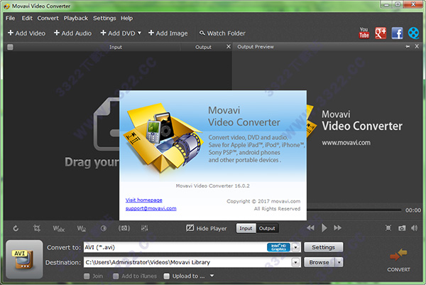Viewport: 426px width, 285px height.
Task: Open the File menu
Action: coord(11,18)
